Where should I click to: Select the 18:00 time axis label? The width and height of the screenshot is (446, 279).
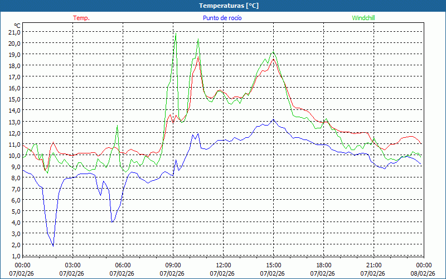323,265
